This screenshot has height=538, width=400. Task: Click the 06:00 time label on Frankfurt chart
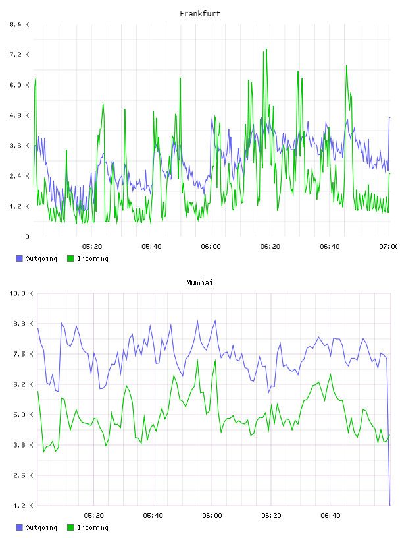pos(211,247)
